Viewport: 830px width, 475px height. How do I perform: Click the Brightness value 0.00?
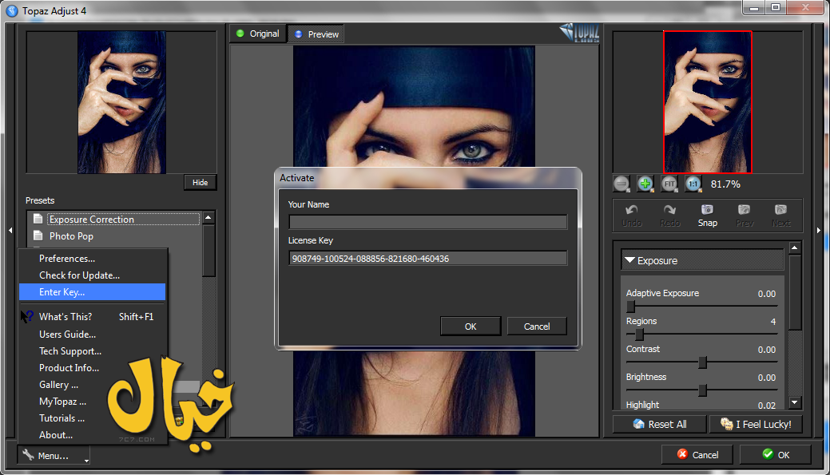(x=766, y=378)
